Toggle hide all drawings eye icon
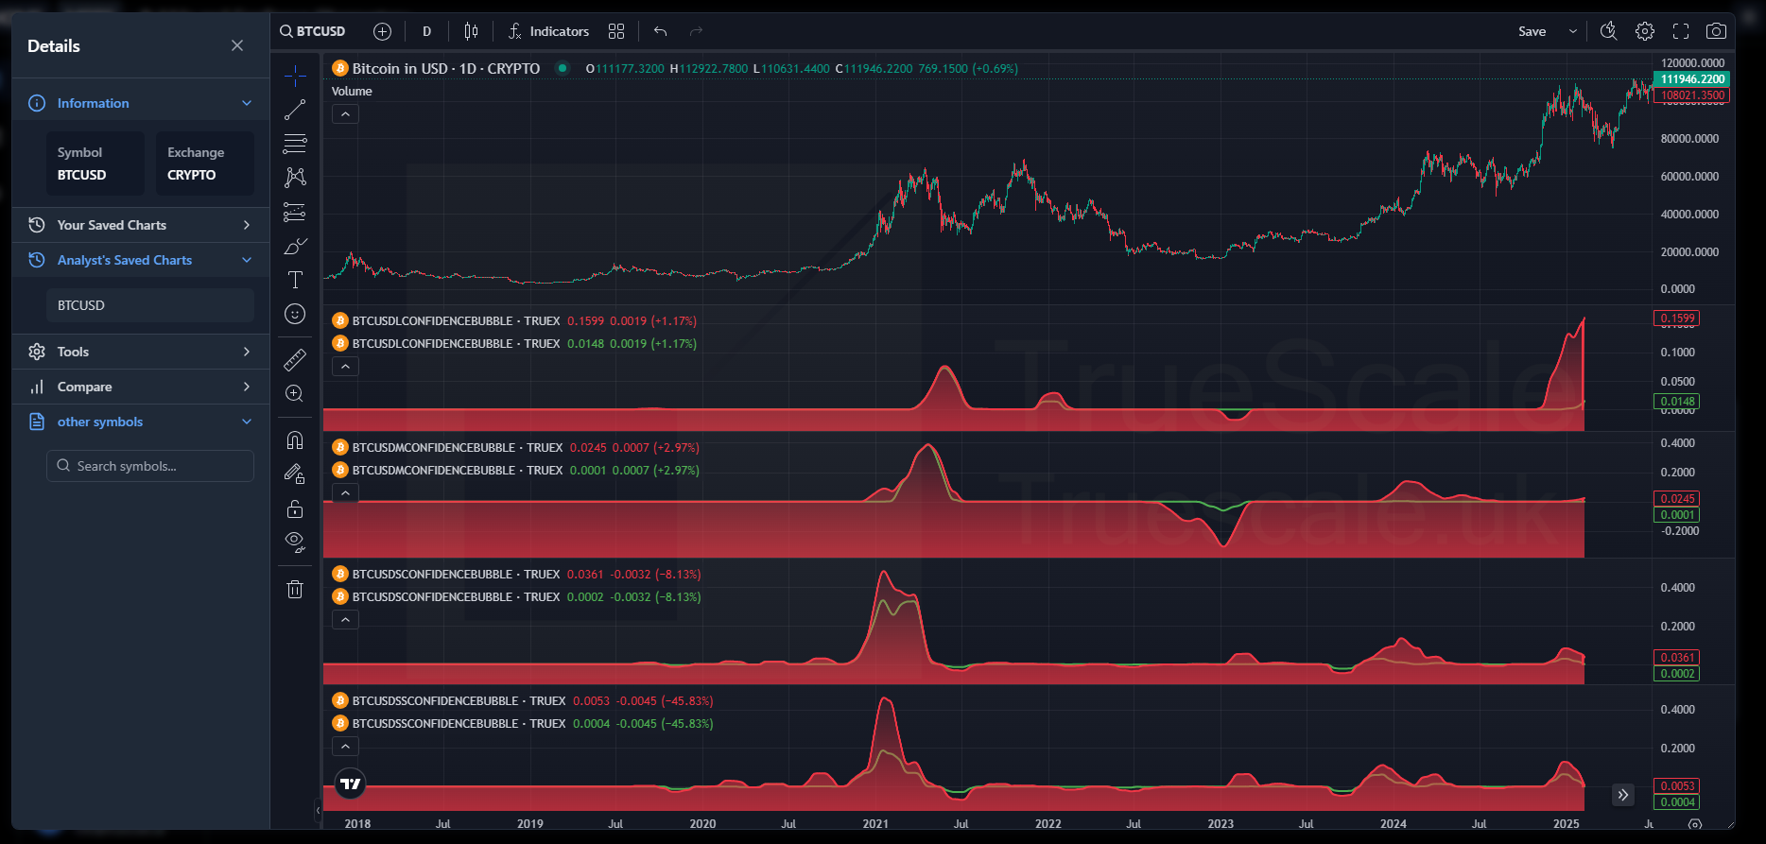 (295, 543)
